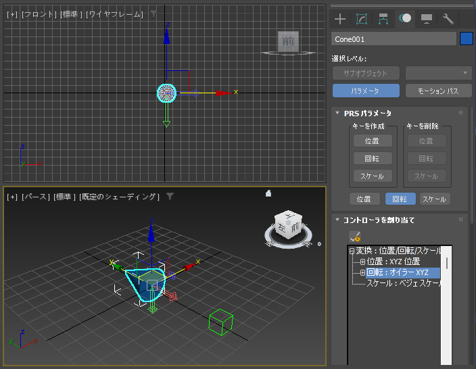Screen dimensions: 476x369
Task: Click the green wireframe box in Perspective
Action: click(x=220, y=322)
